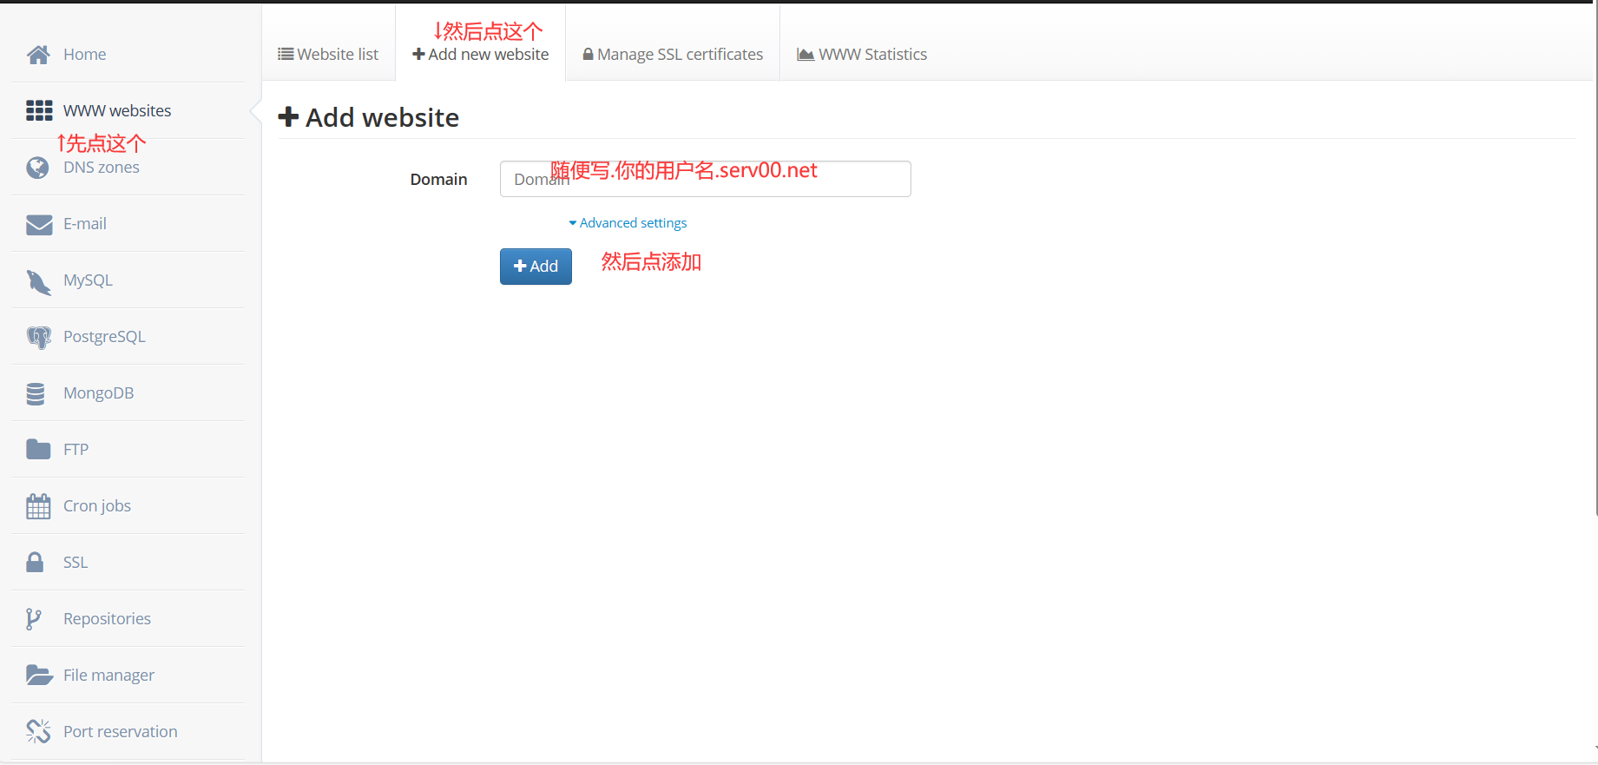Open MySQL section
Image resolution: width=1598 pixels, height=765 pixels.
128,280
